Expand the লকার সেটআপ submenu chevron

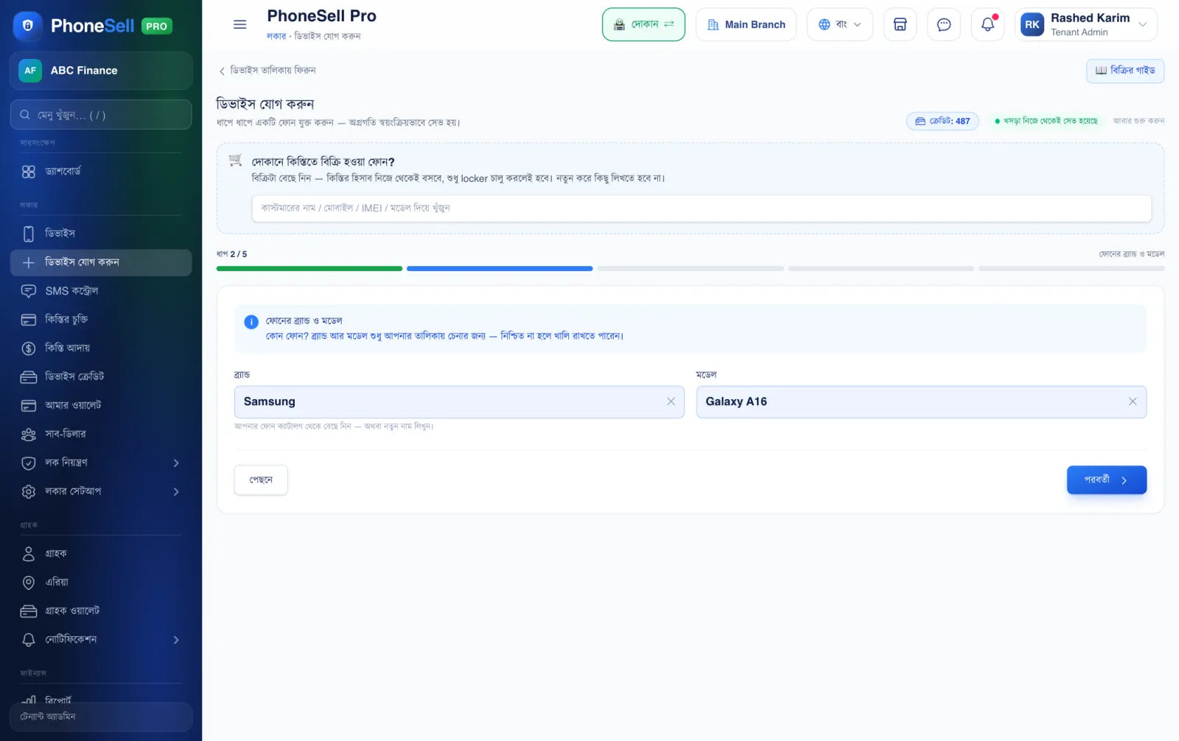coord(176,491)
